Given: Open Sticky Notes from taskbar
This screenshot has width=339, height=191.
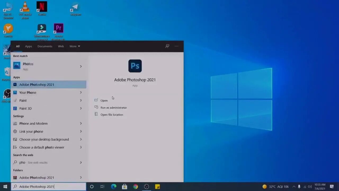Looking at the screenshot, I should coord(157,186).
